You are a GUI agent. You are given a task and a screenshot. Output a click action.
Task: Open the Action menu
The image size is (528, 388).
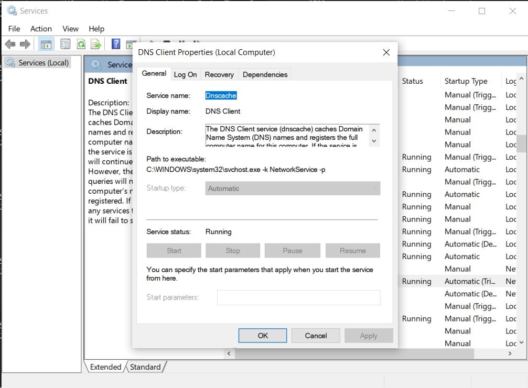pos(41,29)
